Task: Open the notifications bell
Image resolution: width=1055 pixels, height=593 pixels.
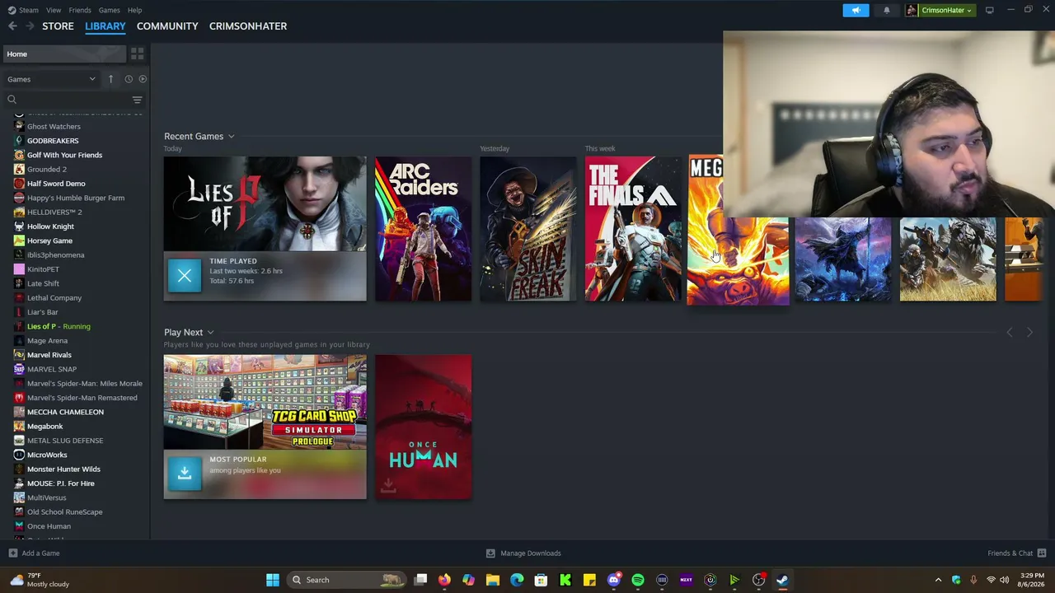Action: 887,10
